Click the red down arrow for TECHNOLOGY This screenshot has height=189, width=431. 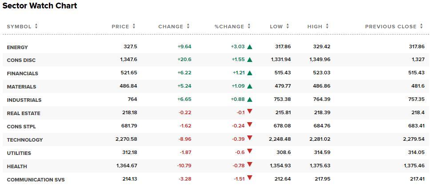pyautogui.click(x=250, y=138)
